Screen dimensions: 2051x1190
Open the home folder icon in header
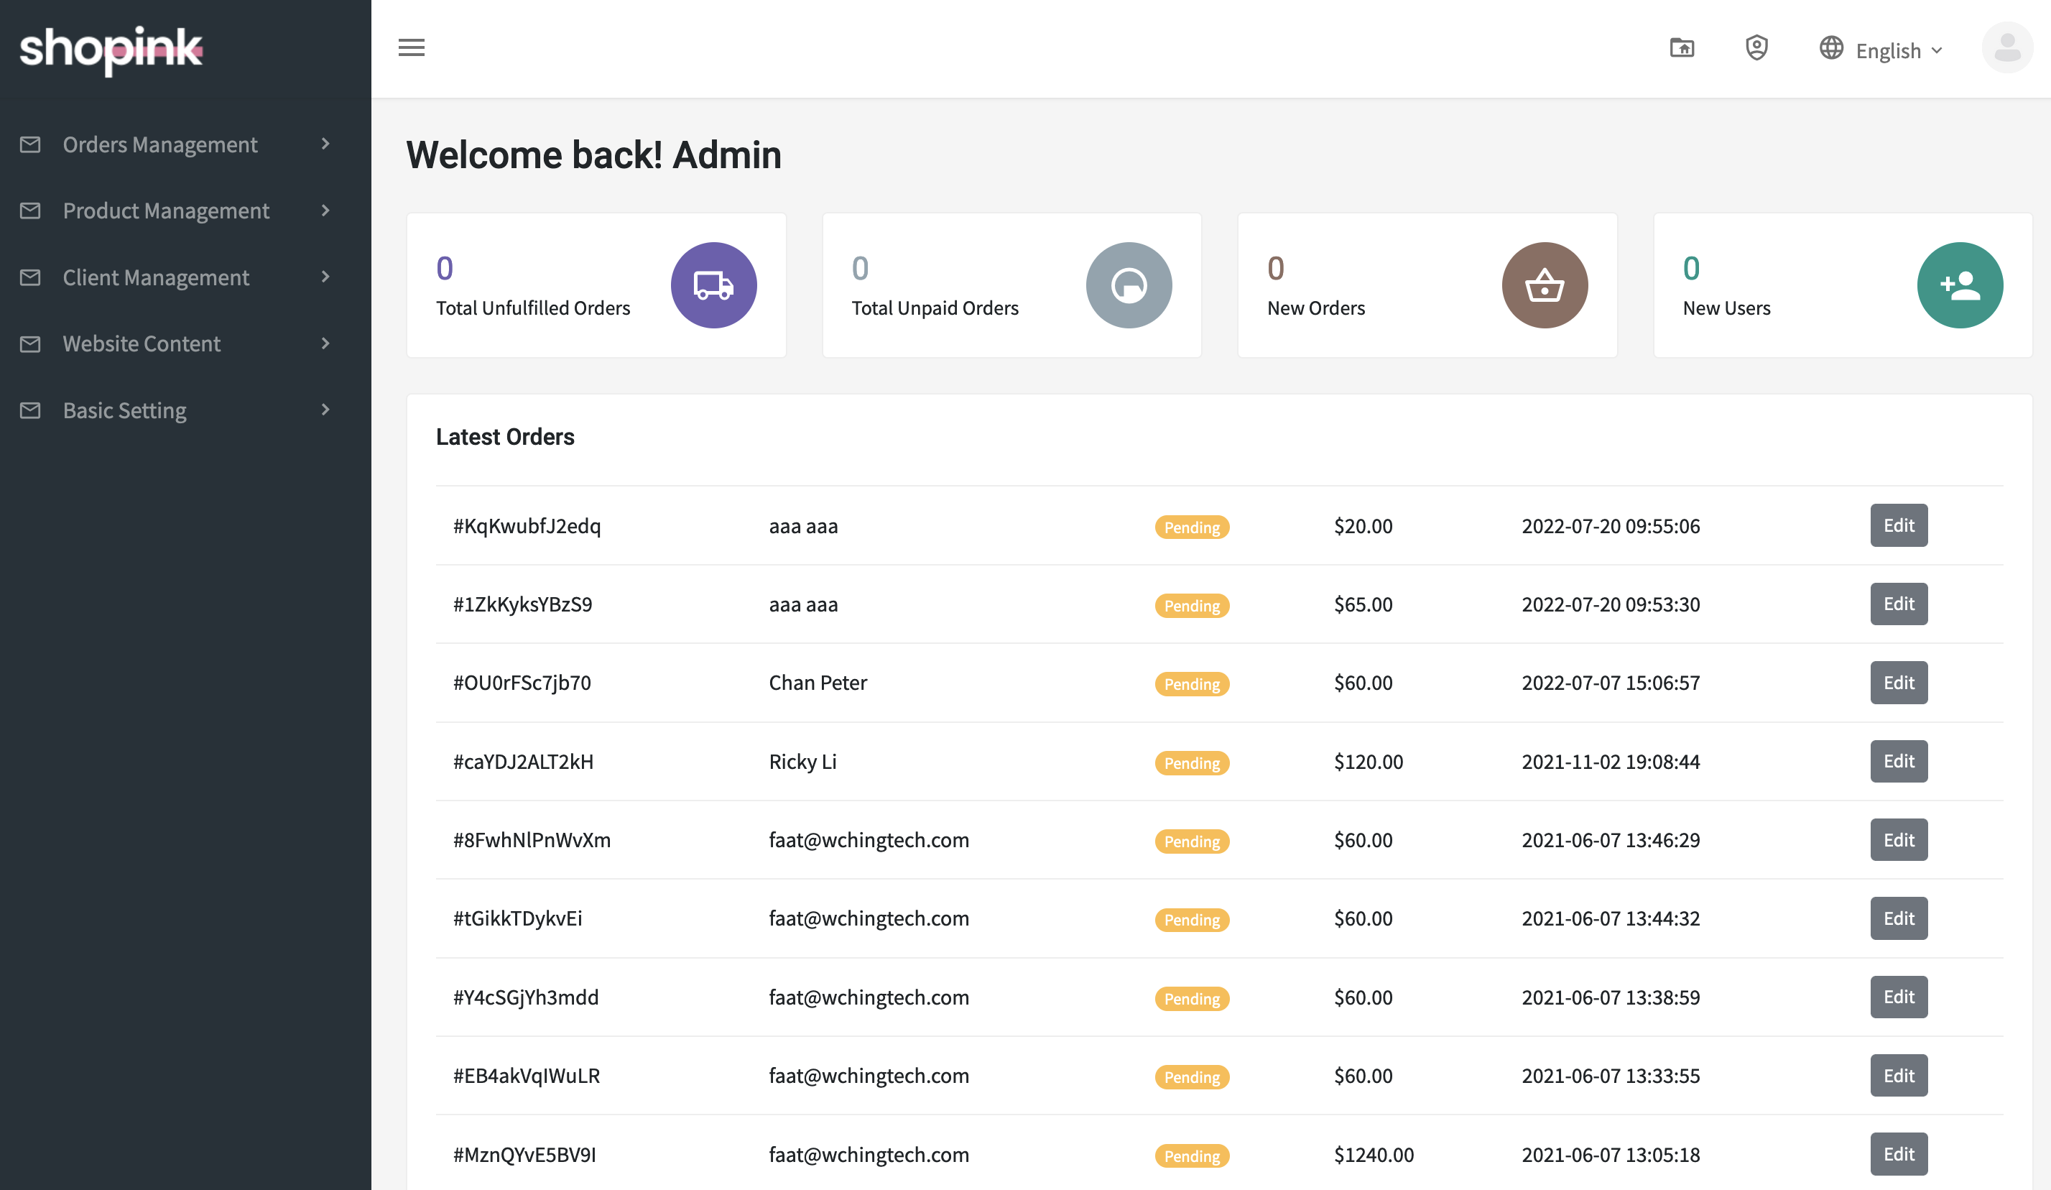click(1682, 48)
